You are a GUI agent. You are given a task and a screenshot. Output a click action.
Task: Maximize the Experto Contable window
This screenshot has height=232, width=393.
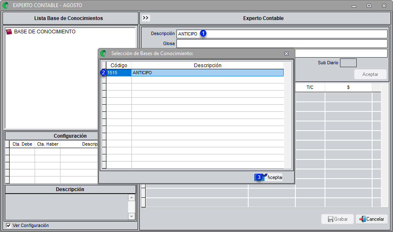click(x=369, y=5)
